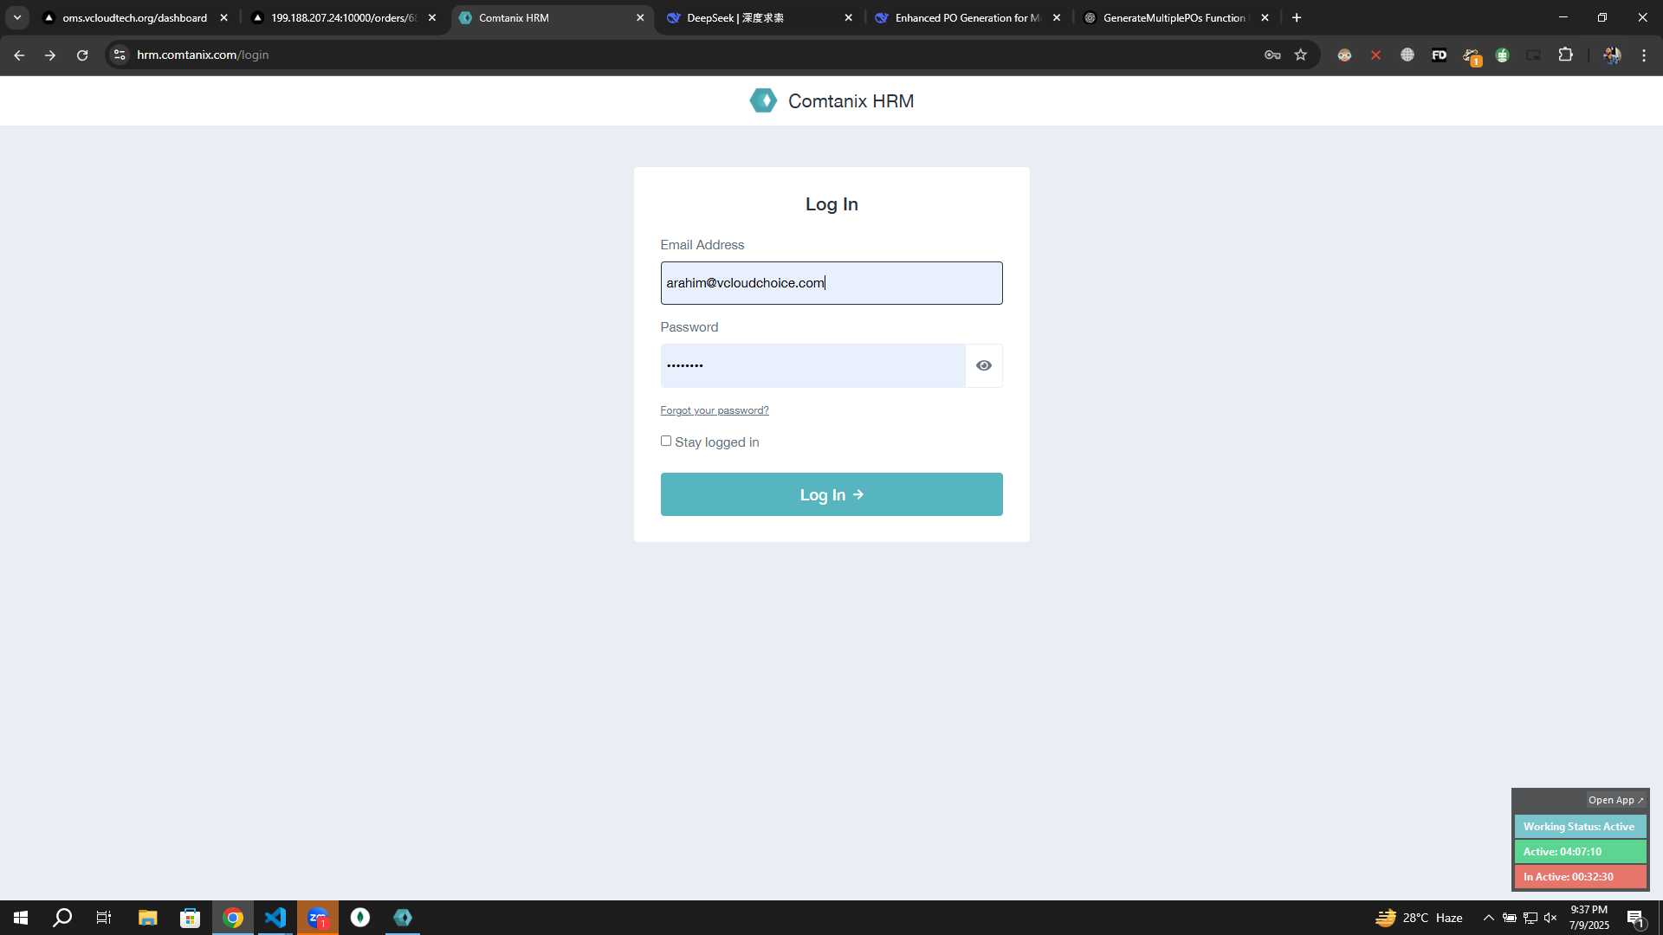Go back to the previous page
Screen dimensions: 1663x935
(x=19, y=55)
